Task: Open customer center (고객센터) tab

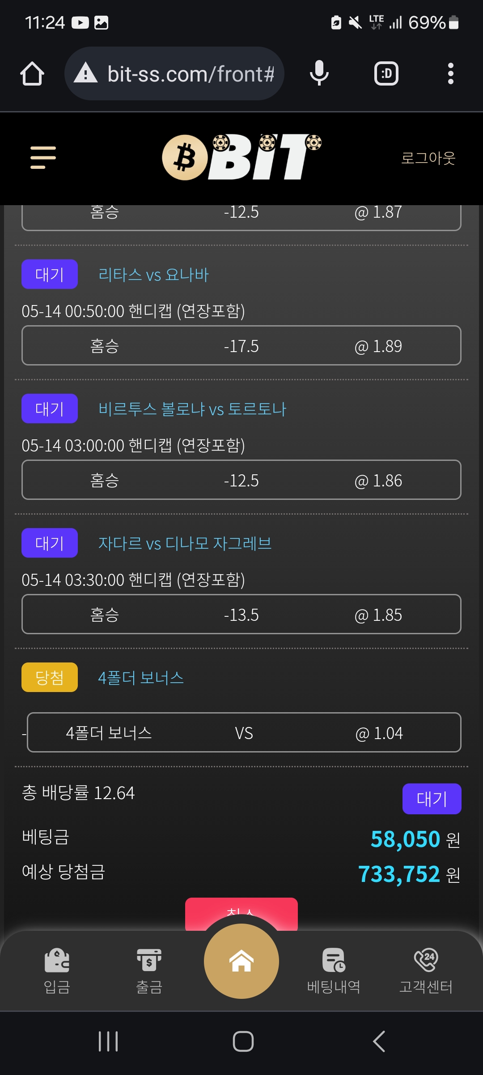Action: (426, 970)
